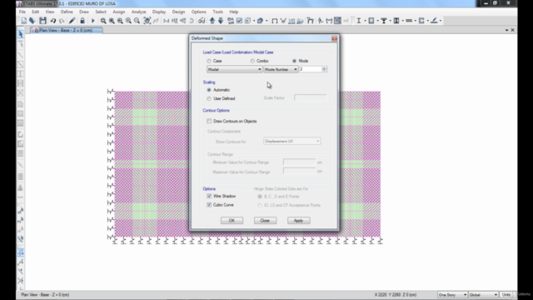Move up in list arrow icon
The width and height of the screenshot is (533, 300).
212,21
